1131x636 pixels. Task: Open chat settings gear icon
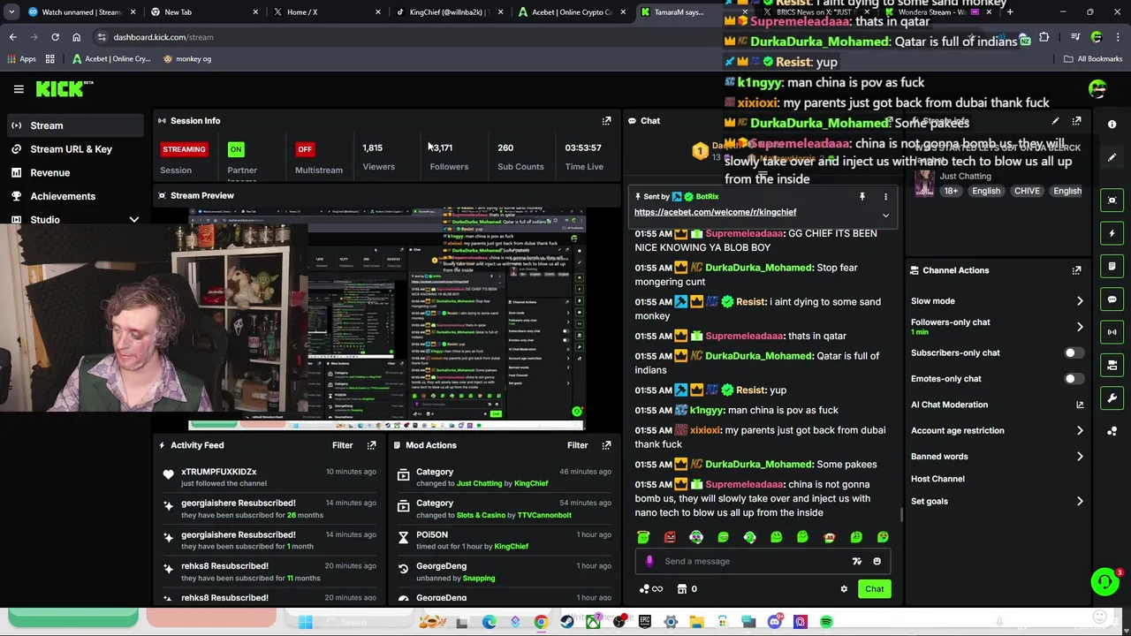(844, 589)
